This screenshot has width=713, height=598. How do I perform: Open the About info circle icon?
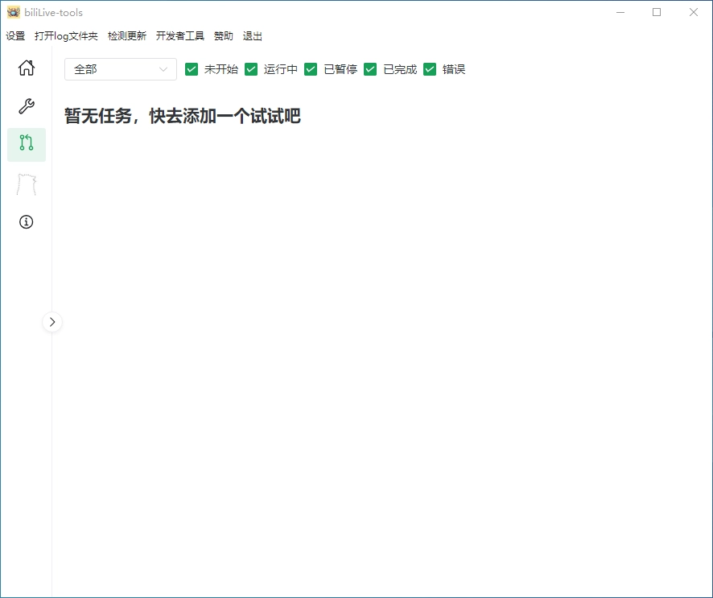point(27,222)
